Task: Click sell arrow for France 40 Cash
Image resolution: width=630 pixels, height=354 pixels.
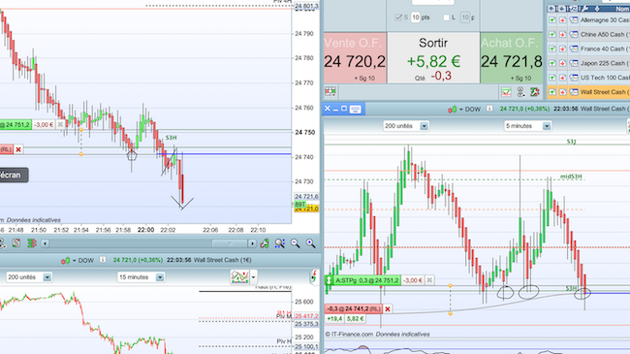Action: tap(562, 49)
